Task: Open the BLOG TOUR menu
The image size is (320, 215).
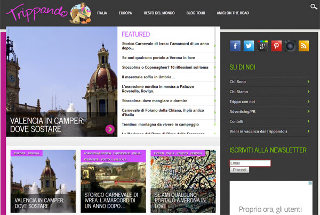Action: [196, 13]
